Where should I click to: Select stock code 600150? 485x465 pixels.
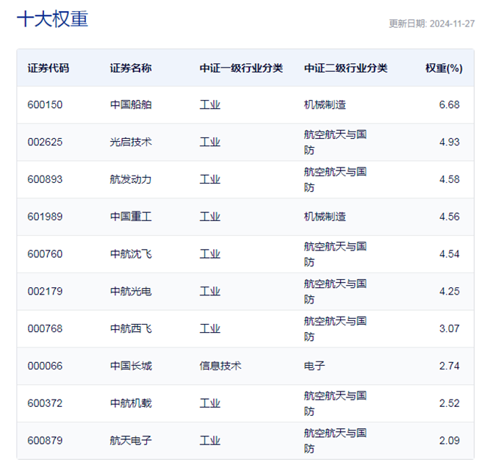point(45,105)
